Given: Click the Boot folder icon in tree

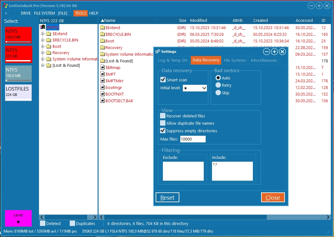Looking at the screenshot, I should 49,47.
